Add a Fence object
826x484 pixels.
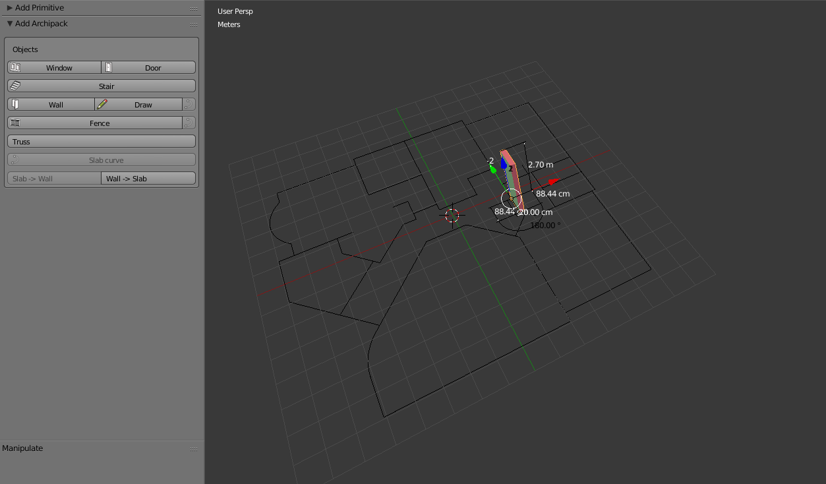click(95, 123)
